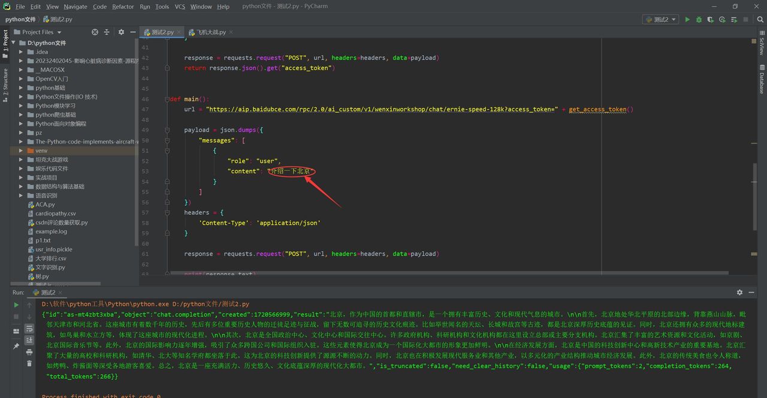Open the SciView tool window
767x398 pixels.
[762, 43]
